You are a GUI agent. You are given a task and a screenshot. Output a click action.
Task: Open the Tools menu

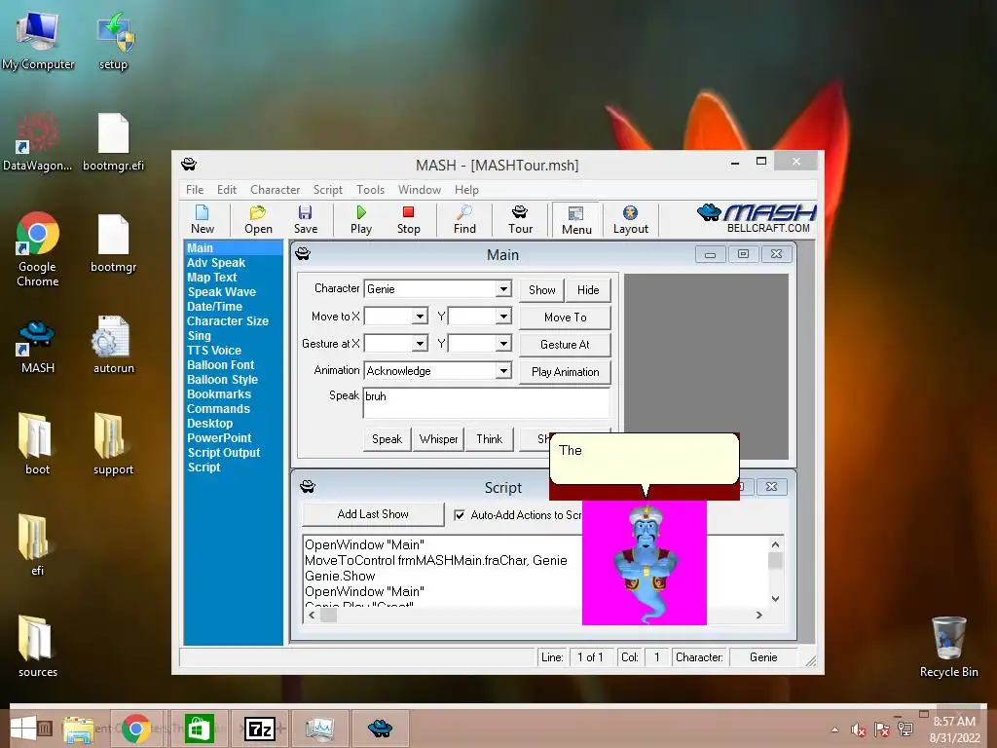(x=370, y=190)
